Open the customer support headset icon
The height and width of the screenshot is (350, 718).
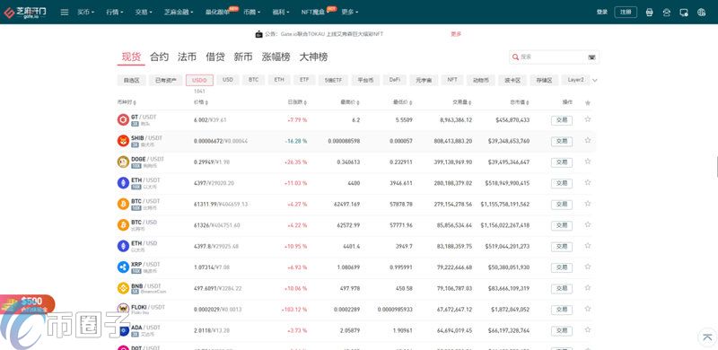[667, 13]
